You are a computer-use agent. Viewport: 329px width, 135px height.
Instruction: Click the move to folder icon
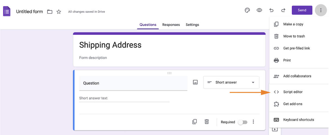50,12
